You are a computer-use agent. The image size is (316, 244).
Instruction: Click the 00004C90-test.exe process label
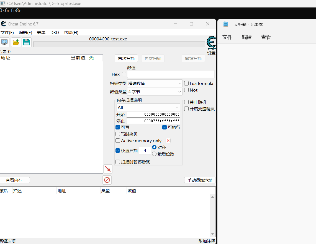(108, 39)
